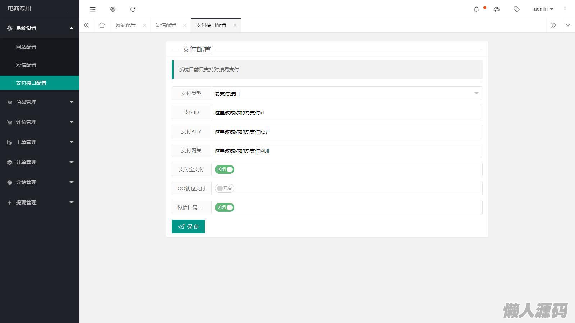
Task: Open the admin user dropdown
Action: point(543,9)
